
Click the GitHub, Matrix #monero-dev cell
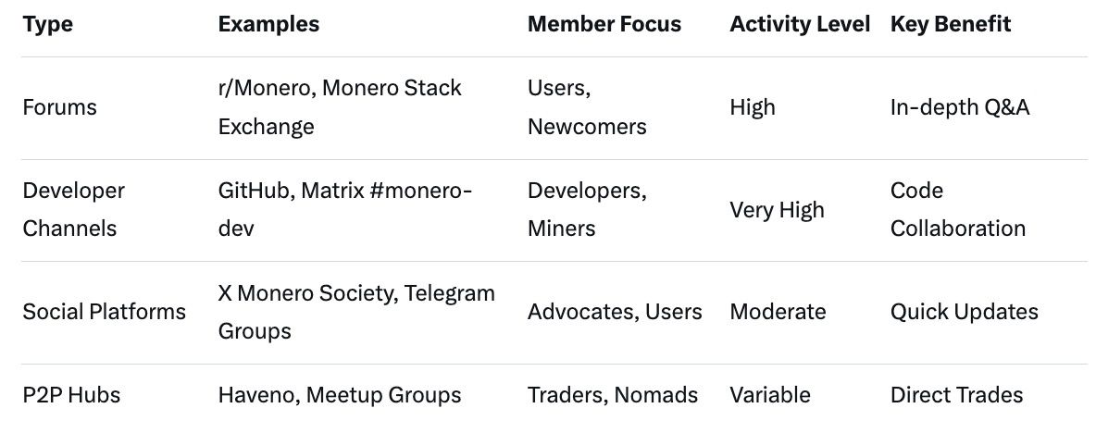coord(344,209)
